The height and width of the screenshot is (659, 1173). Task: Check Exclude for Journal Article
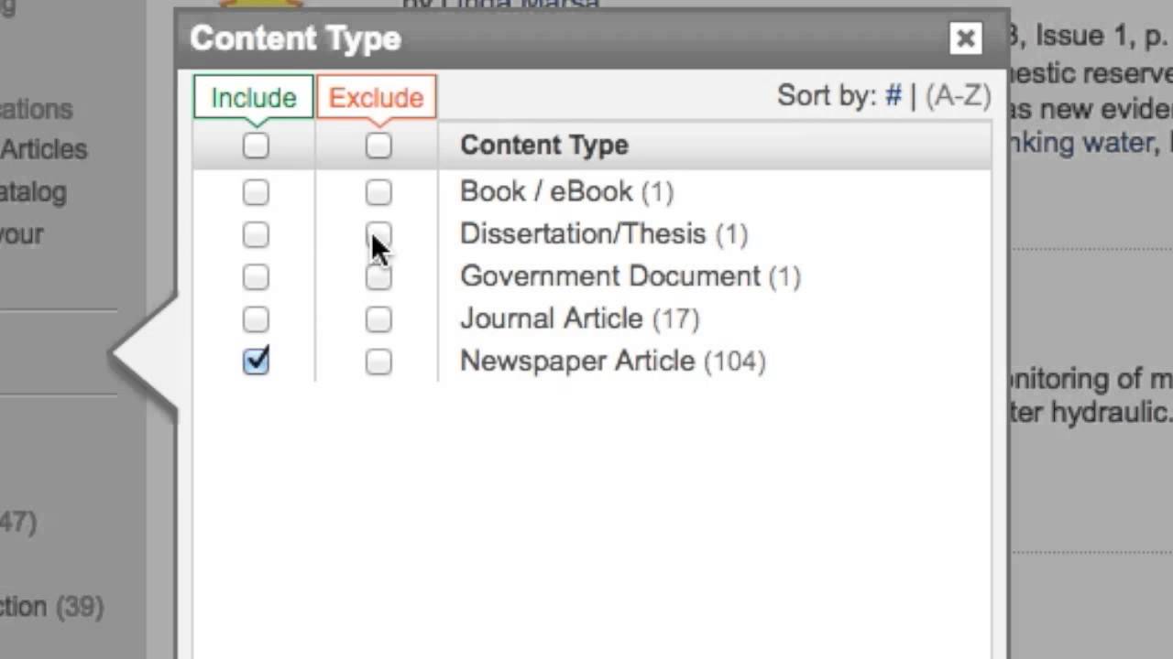[x=378, y=319]
